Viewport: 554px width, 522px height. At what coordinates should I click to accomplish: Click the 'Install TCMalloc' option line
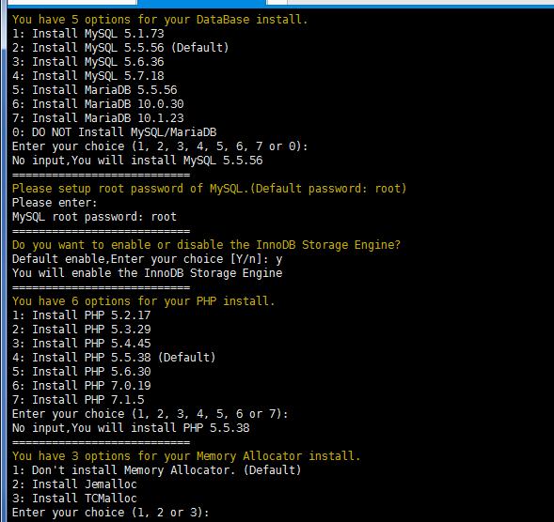[74, 499]
